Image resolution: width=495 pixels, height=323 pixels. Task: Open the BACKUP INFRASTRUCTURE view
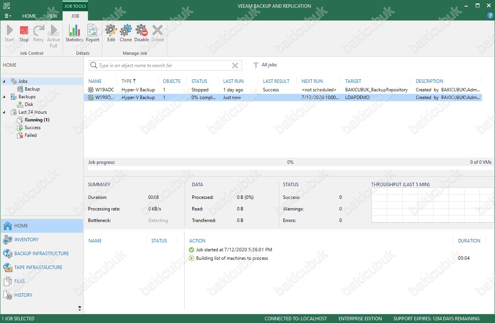42,254
